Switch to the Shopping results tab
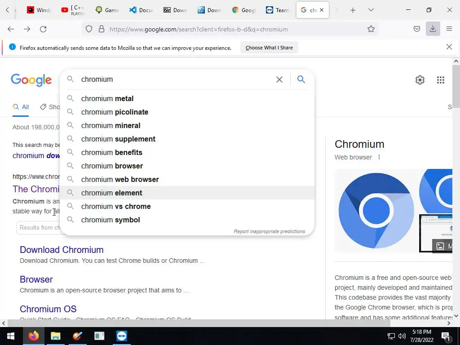 click(50, 107)
